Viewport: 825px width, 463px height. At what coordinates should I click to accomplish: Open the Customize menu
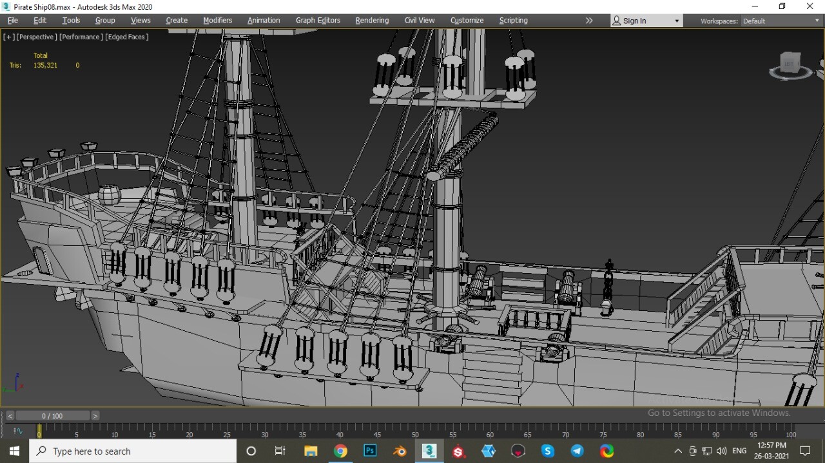[x=467, y=21]
